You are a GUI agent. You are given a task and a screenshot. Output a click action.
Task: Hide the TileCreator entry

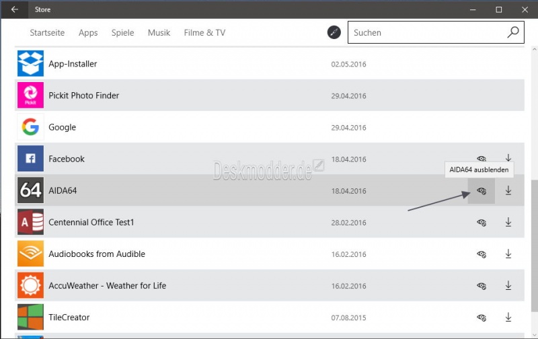point(482,317)
